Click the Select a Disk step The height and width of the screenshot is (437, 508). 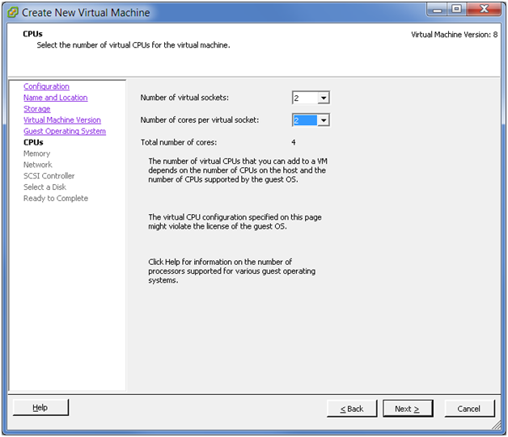44,187
